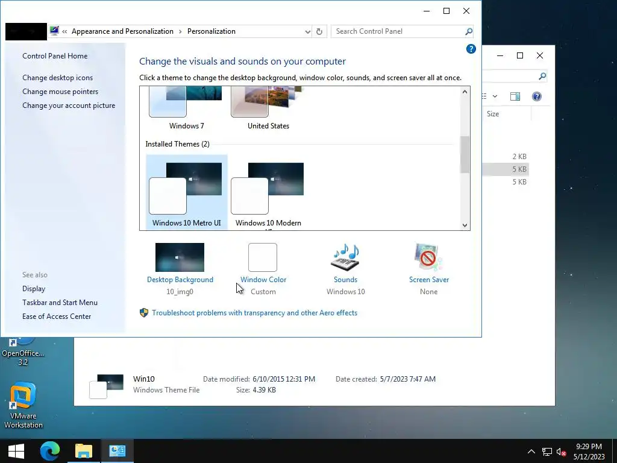Screen dimensions: 617x463
Task: Sort by Size column in Explorer window
Action: point(506,114)
